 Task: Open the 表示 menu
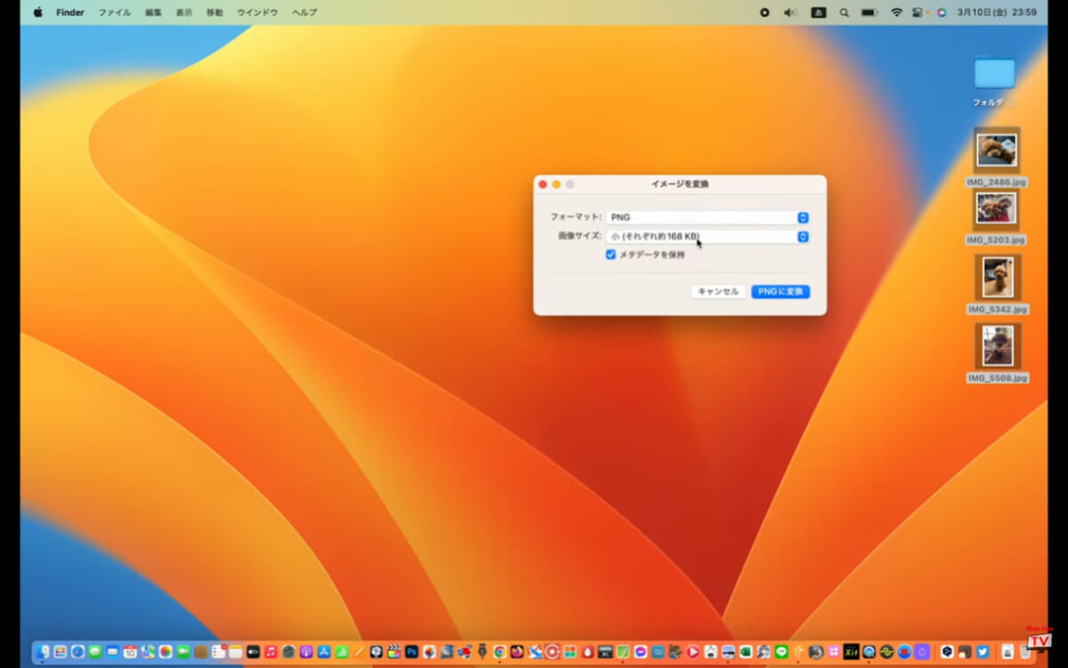(184, 12)
